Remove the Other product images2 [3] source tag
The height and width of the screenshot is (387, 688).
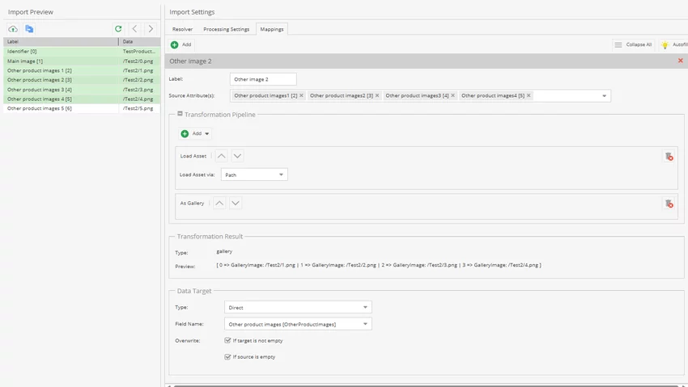pyautogui.click(x=377, y=95)
